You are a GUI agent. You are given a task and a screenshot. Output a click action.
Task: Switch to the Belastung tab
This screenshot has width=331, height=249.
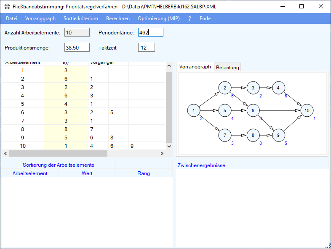[x=227, y=67]
